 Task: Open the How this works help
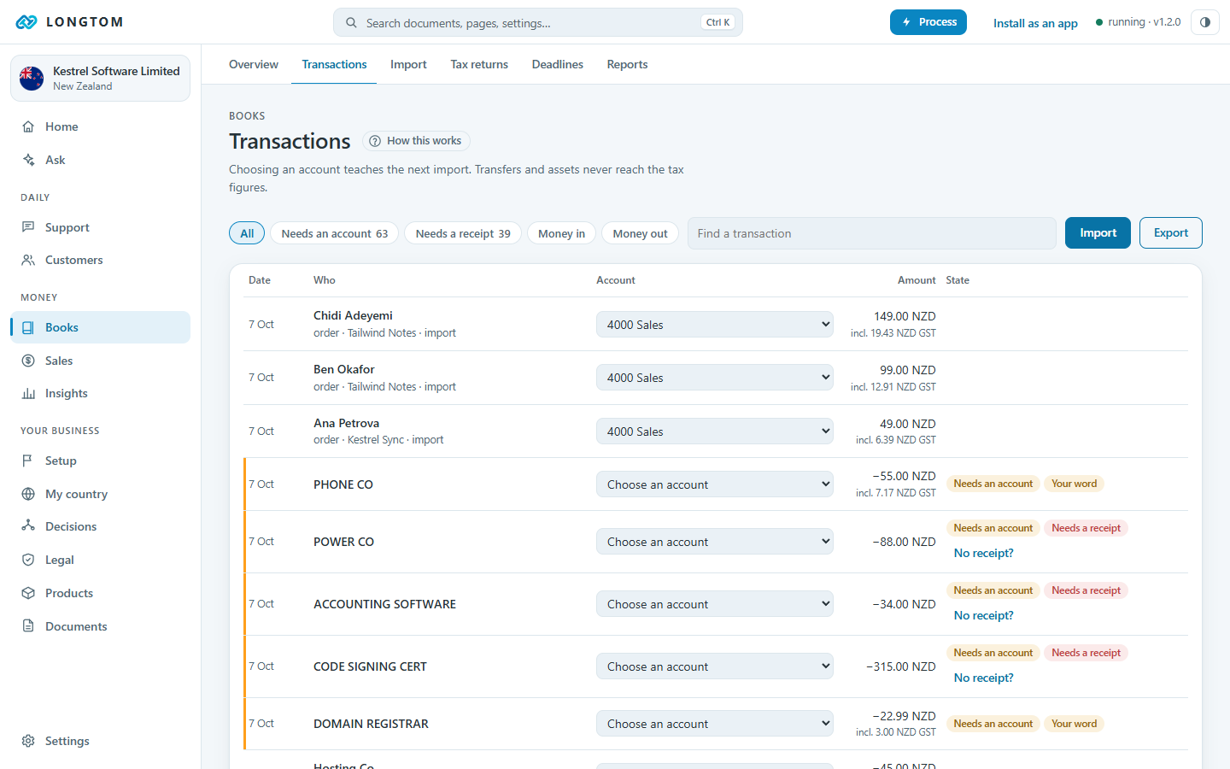(x=416, y=141)
